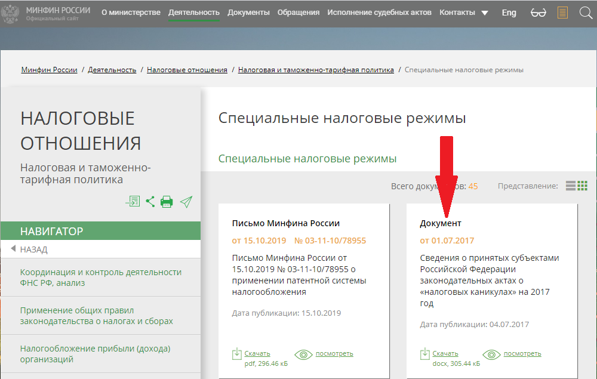Open Контакты menu item
This screenshot has height=379, width=597.
[x=457, y=13]
